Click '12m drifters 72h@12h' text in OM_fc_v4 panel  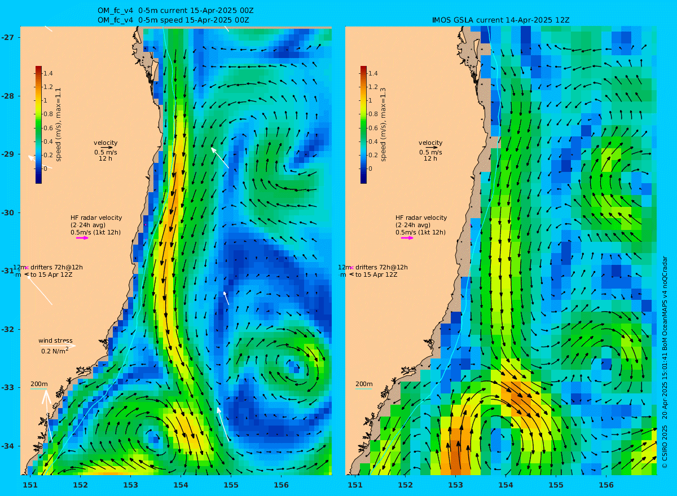tap(48, 267)
